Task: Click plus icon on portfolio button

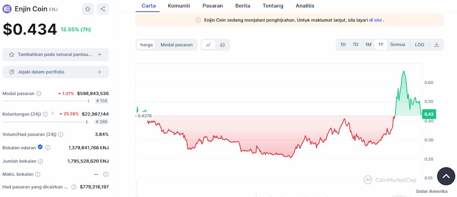Action: pos(99,72)
